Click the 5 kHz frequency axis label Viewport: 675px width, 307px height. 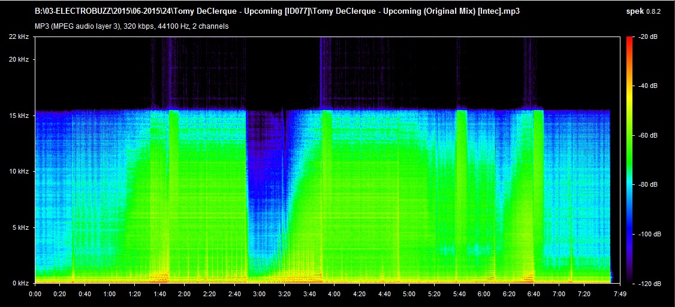pos(20,227)
